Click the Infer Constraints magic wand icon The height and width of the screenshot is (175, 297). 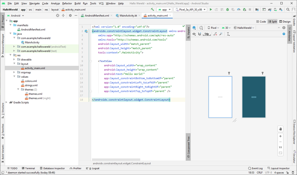click(221, 34)
